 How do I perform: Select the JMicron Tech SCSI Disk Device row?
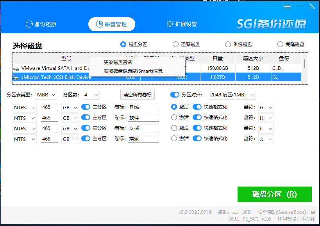(157, 77)
